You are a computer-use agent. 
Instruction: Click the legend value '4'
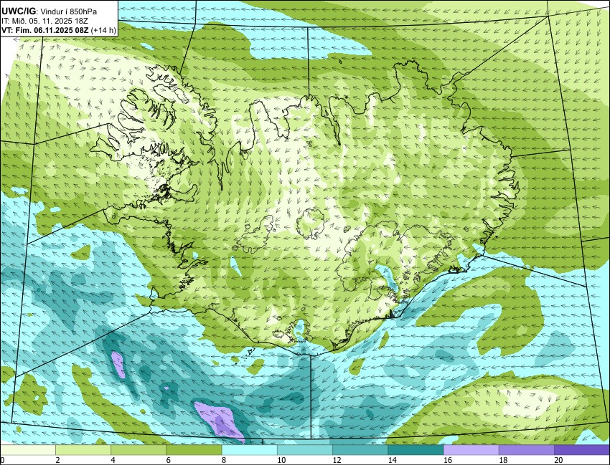point(113,460)
